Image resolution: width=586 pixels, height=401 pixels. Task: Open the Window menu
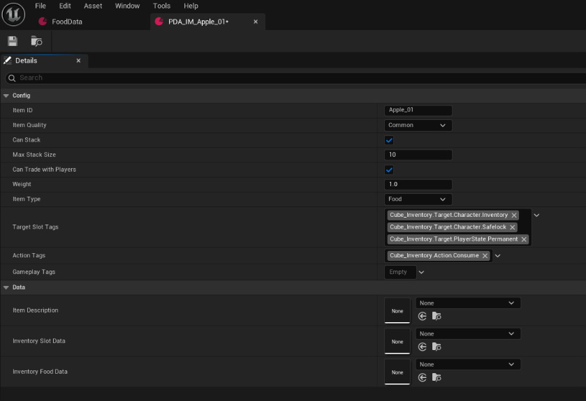click(x=127, y=6)
